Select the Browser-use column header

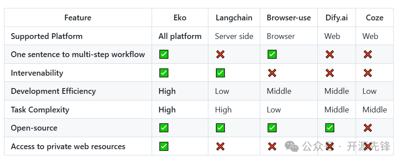click(289, 18)
